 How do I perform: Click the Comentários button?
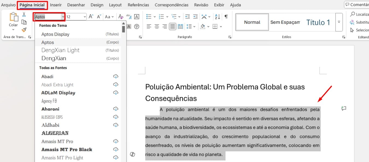coord(357,5)
